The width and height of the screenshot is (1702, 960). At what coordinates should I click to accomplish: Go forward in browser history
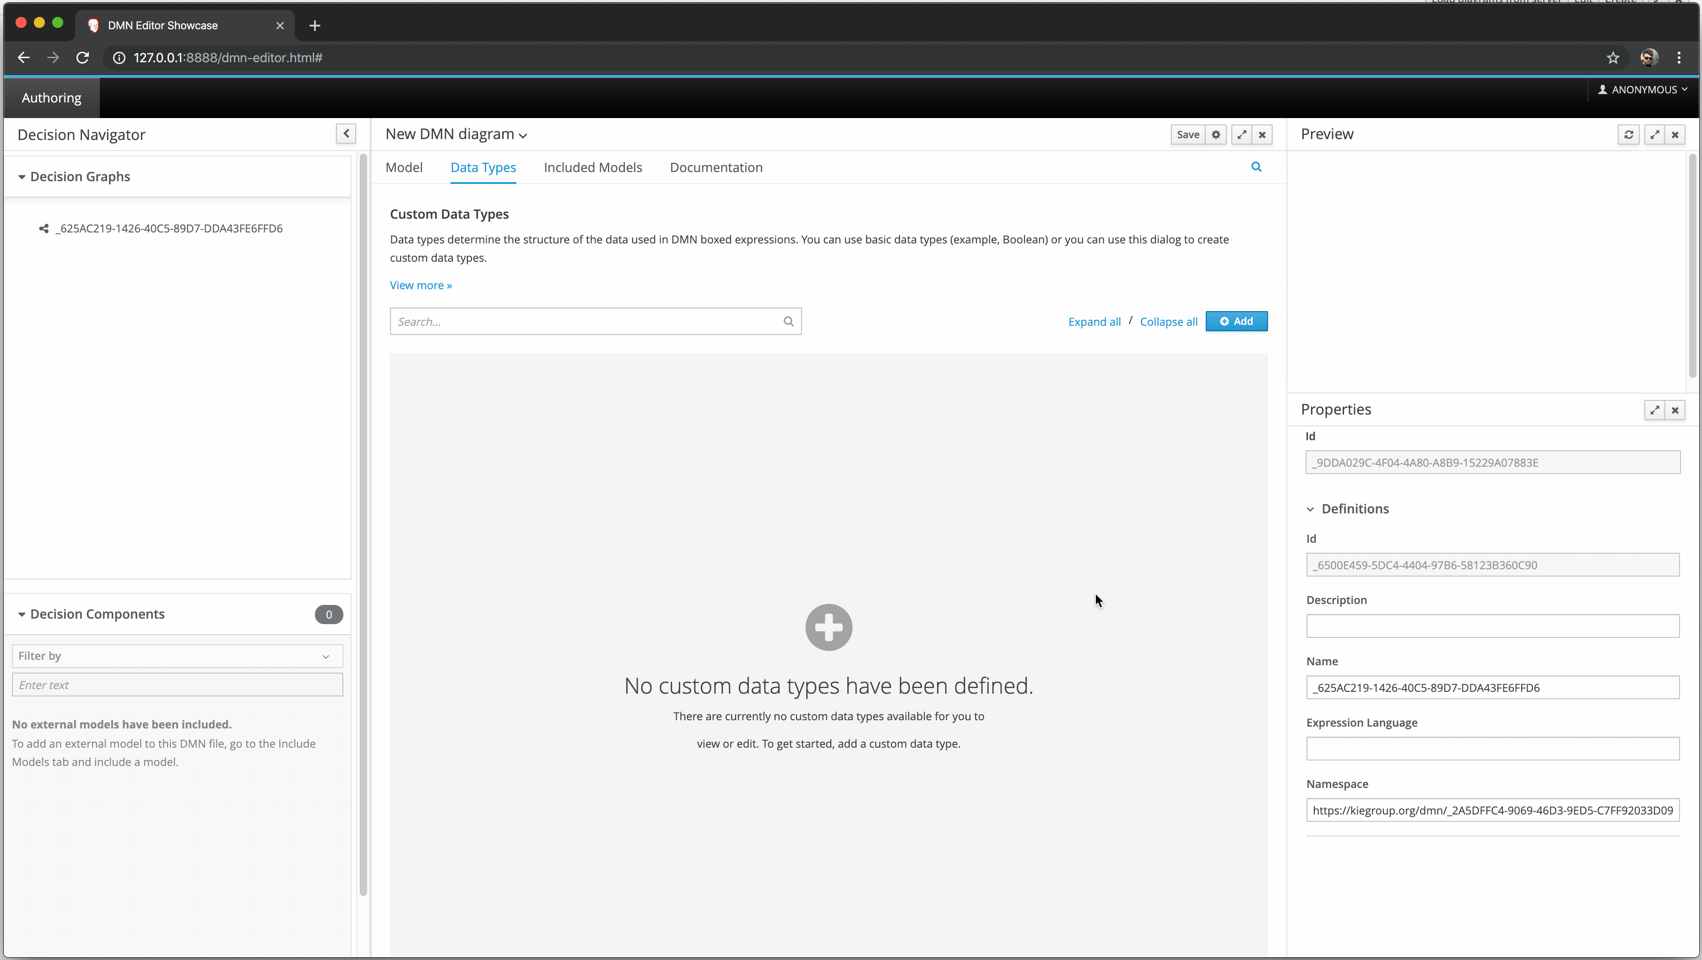click(x=53, y=58)
